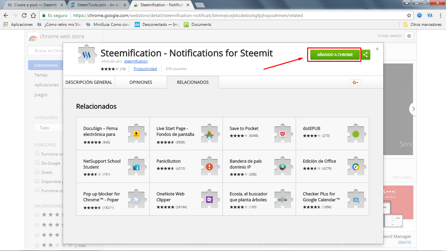Open the Descripción General tab
Image resolution: width=446 pixels, height=251 pixels.
tap(89, 82)
